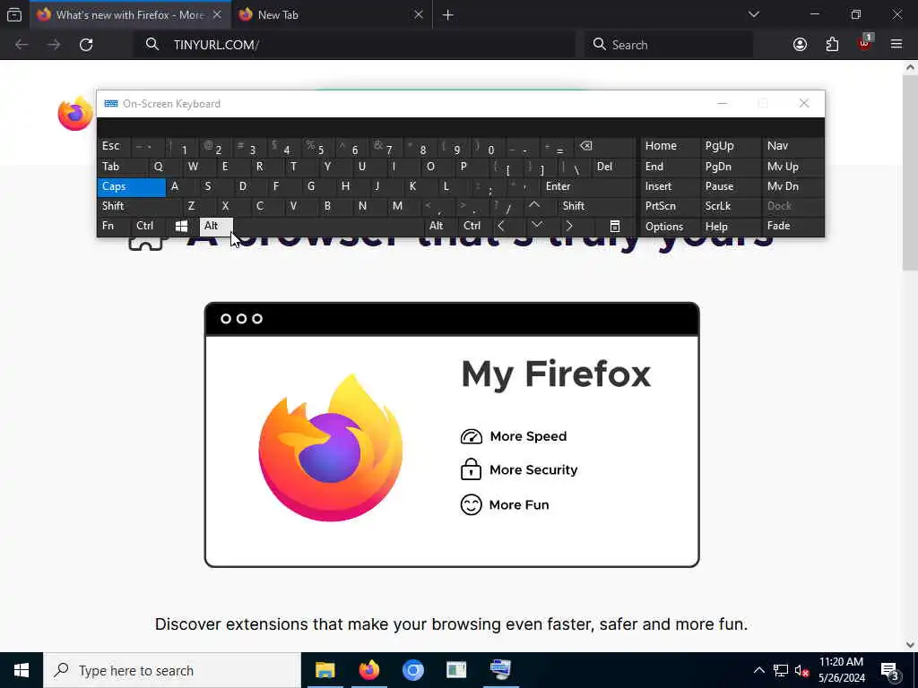The width and height of the screenshot is (918, 688).
Task: Toggle the ScrLk key
Action: (729, 206)
